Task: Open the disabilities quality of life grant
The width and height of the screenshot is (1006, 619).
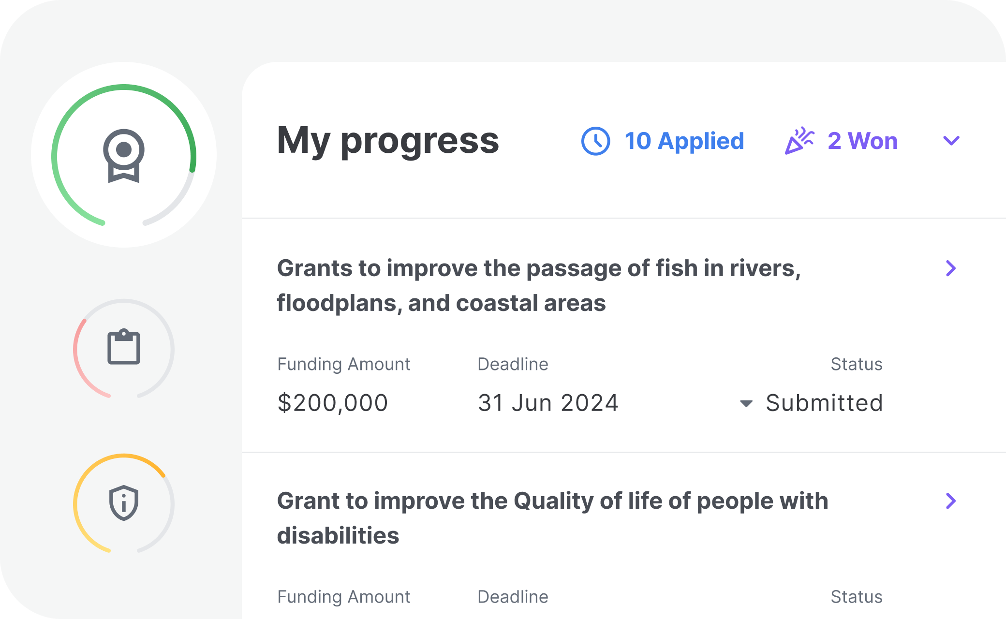Action: click(951, 501)
